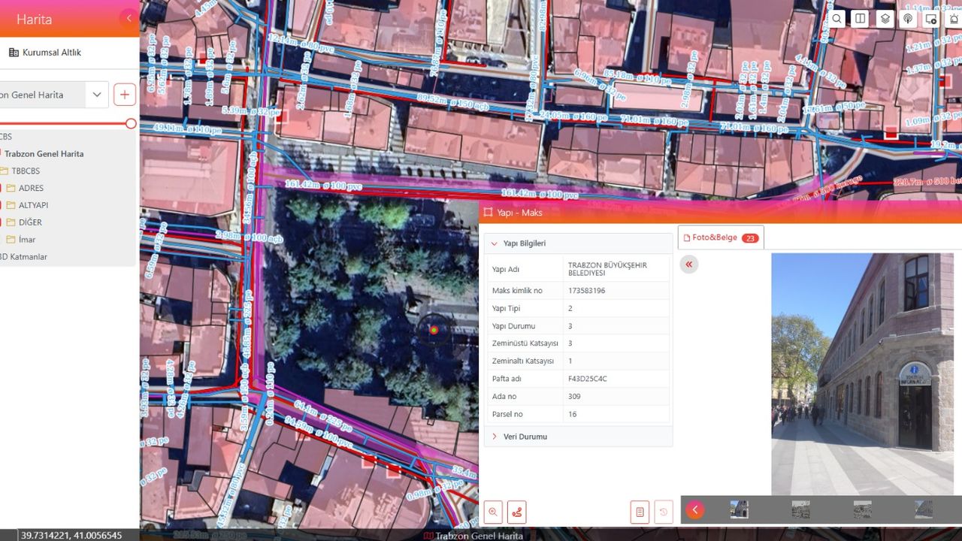This screenshot has height=541, width=962.
Task: Toggle the DİĞER layer checkbox
Action: tap(1, 222)
